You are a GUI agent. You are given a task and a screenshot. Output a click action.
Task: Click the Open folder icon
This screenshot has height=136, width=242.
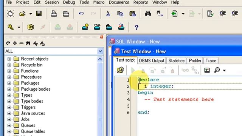pos(23,14)
